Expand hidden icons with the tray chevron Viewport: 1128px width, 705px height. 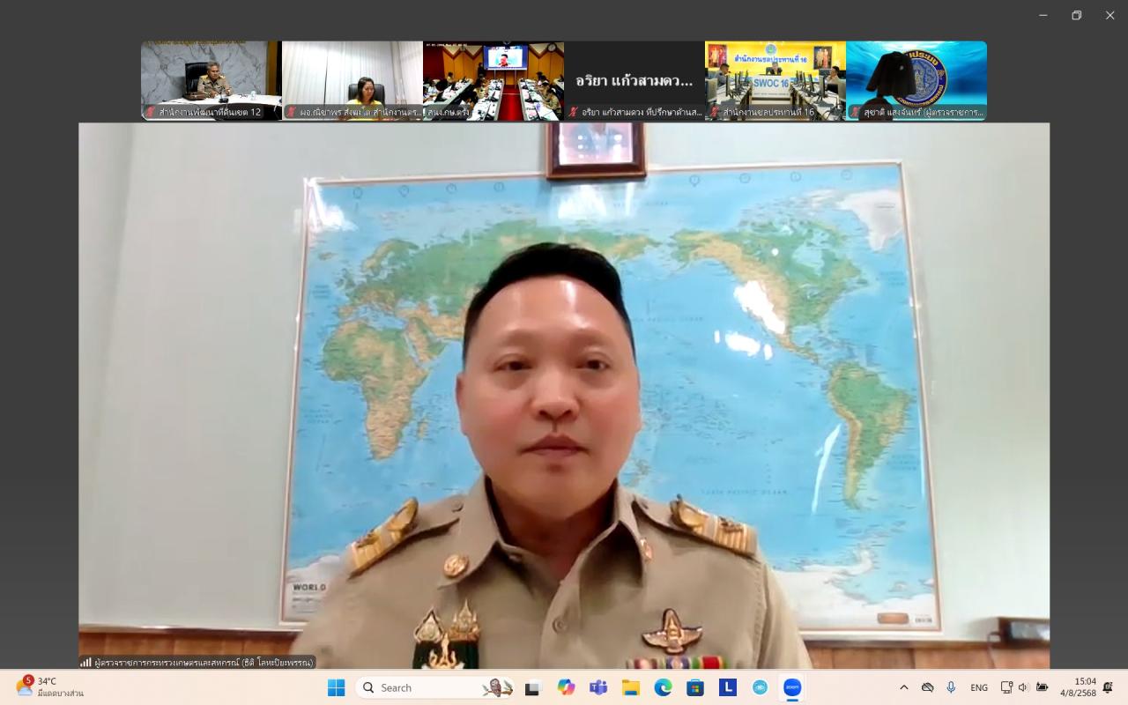pos(905,687)
